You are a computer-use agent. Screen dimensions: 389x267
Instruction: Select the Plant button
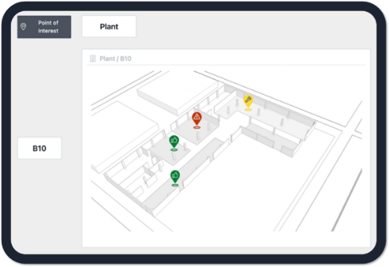(x=109, y=26)
